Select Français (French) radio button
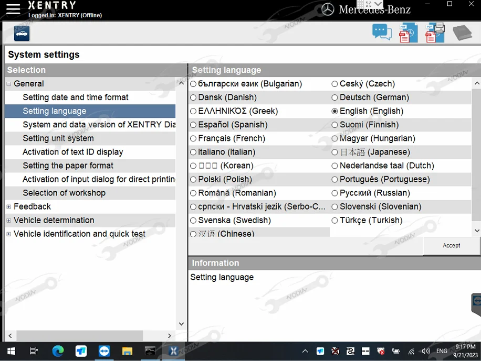Viewport: 481px width, 361px height. tap(193, 139)
